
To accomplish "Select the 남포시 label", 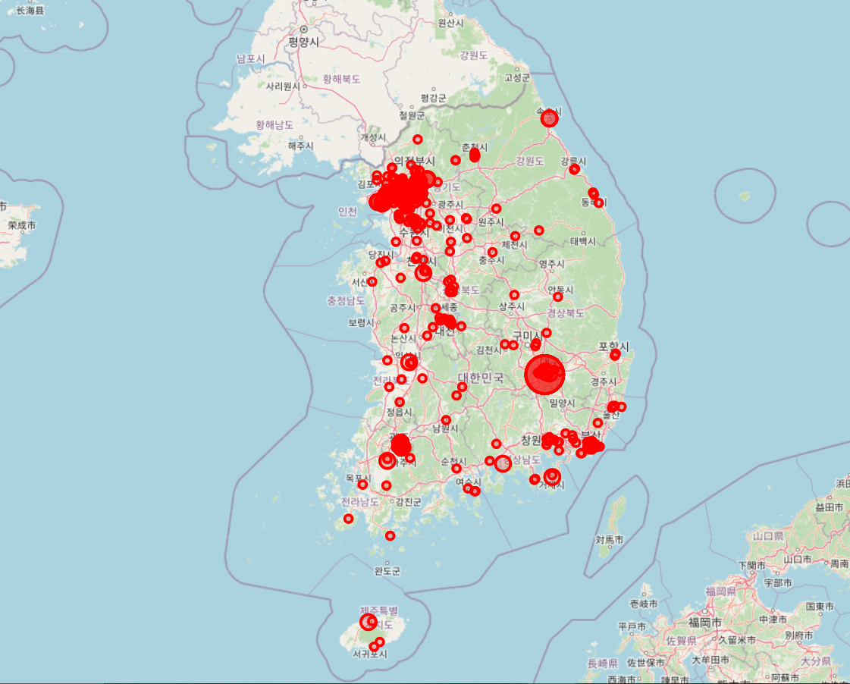I will (x=250, y=58).
